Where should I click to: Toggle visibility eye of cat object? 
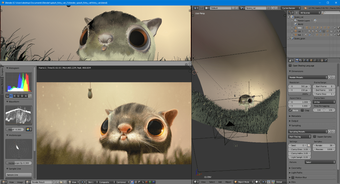coord(331,31)
